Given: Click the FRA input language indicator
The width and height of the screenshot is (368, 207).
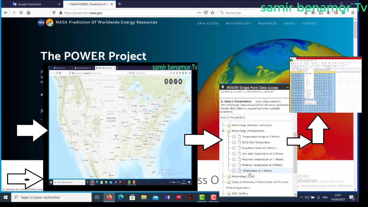Looking at the screenshot, I should coord(325,198).
